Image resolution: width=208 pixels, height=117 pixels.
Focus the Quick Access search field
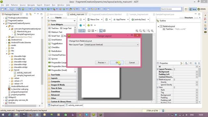(x=171, y=9)
